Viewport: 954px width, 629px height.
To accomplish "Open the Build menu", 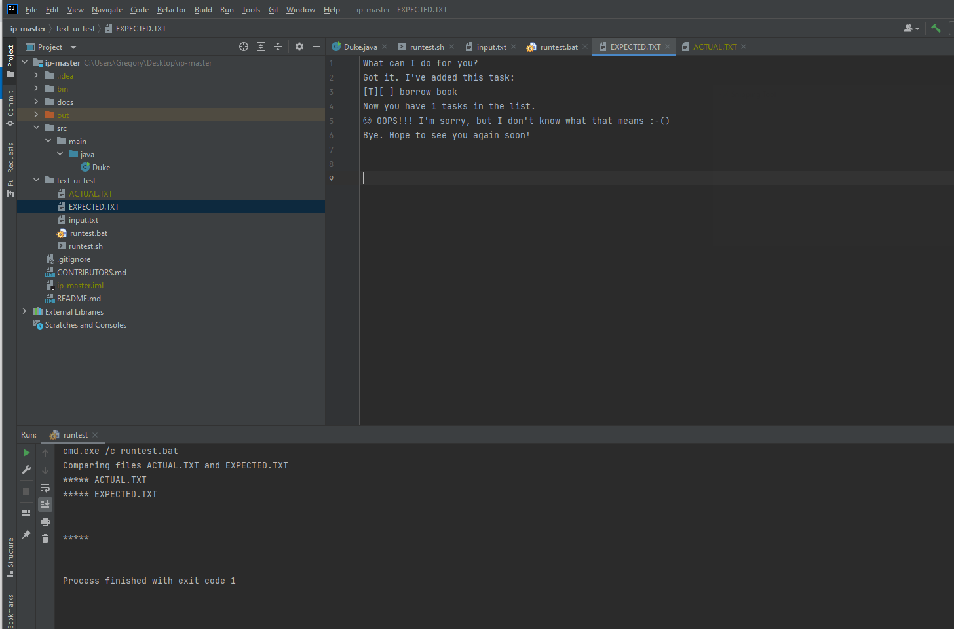I will (203, 10).
